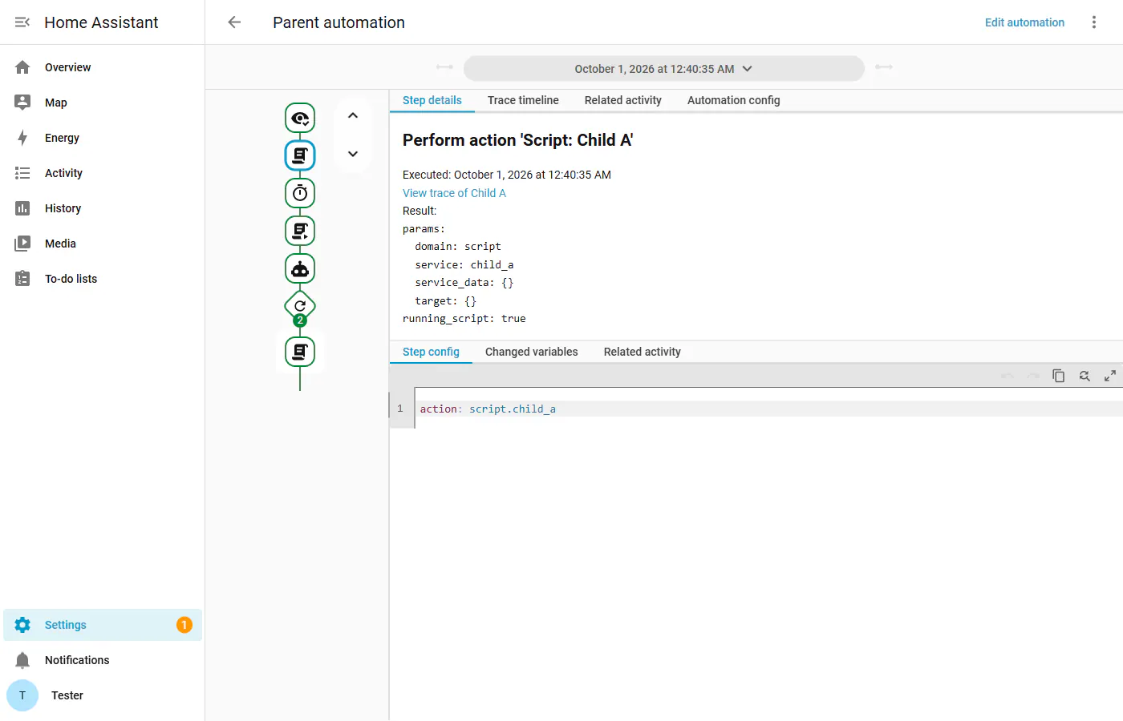Open the lower Related activity tab
Screen dimensions: 1123x721
(643, 352)
